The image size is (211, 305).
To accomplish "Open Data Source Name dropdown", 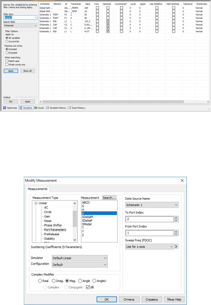I will coord(152,205).
